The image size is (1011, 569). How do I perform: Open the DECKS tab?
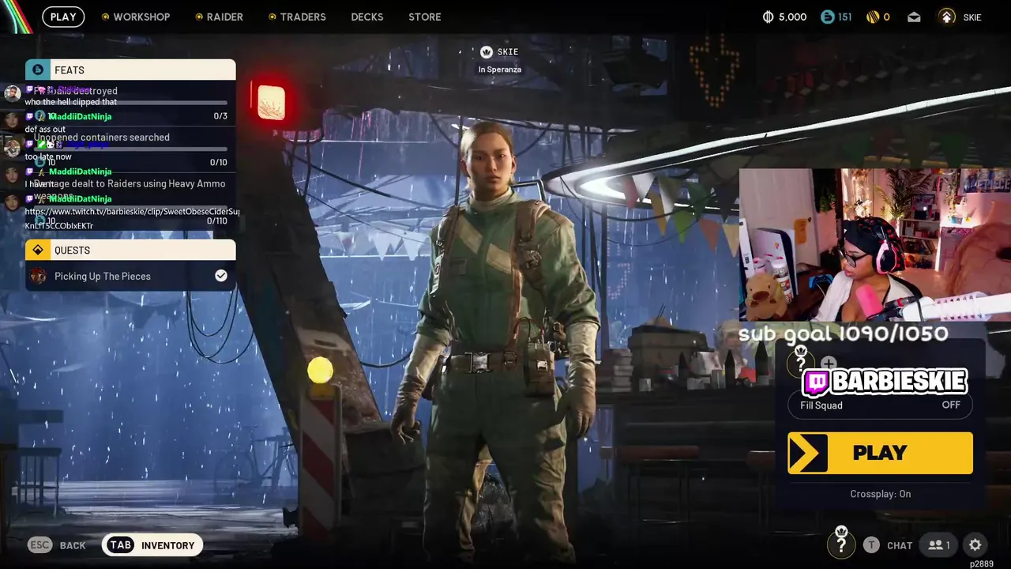pos(367,17)
